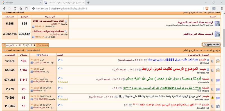Sort threads by التقييم column header

[60, 55]
